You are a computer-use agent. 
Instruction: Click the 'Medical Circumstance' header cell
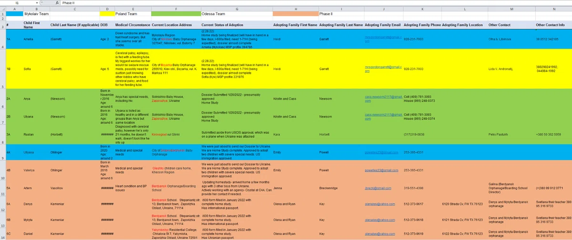(133, 24)
